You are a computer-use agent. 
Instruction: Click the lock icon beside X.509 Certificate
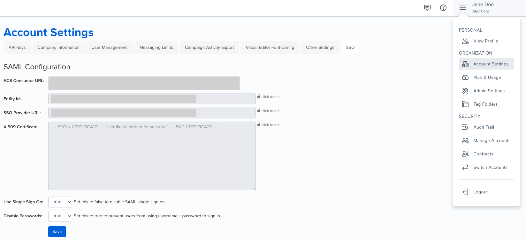[259, 124]
